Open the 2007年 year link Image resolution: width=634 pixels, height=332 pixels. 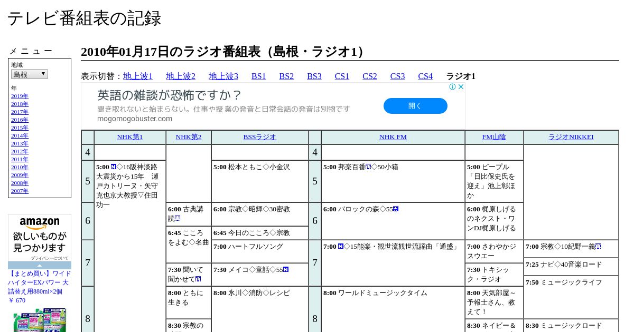(20, 191)
